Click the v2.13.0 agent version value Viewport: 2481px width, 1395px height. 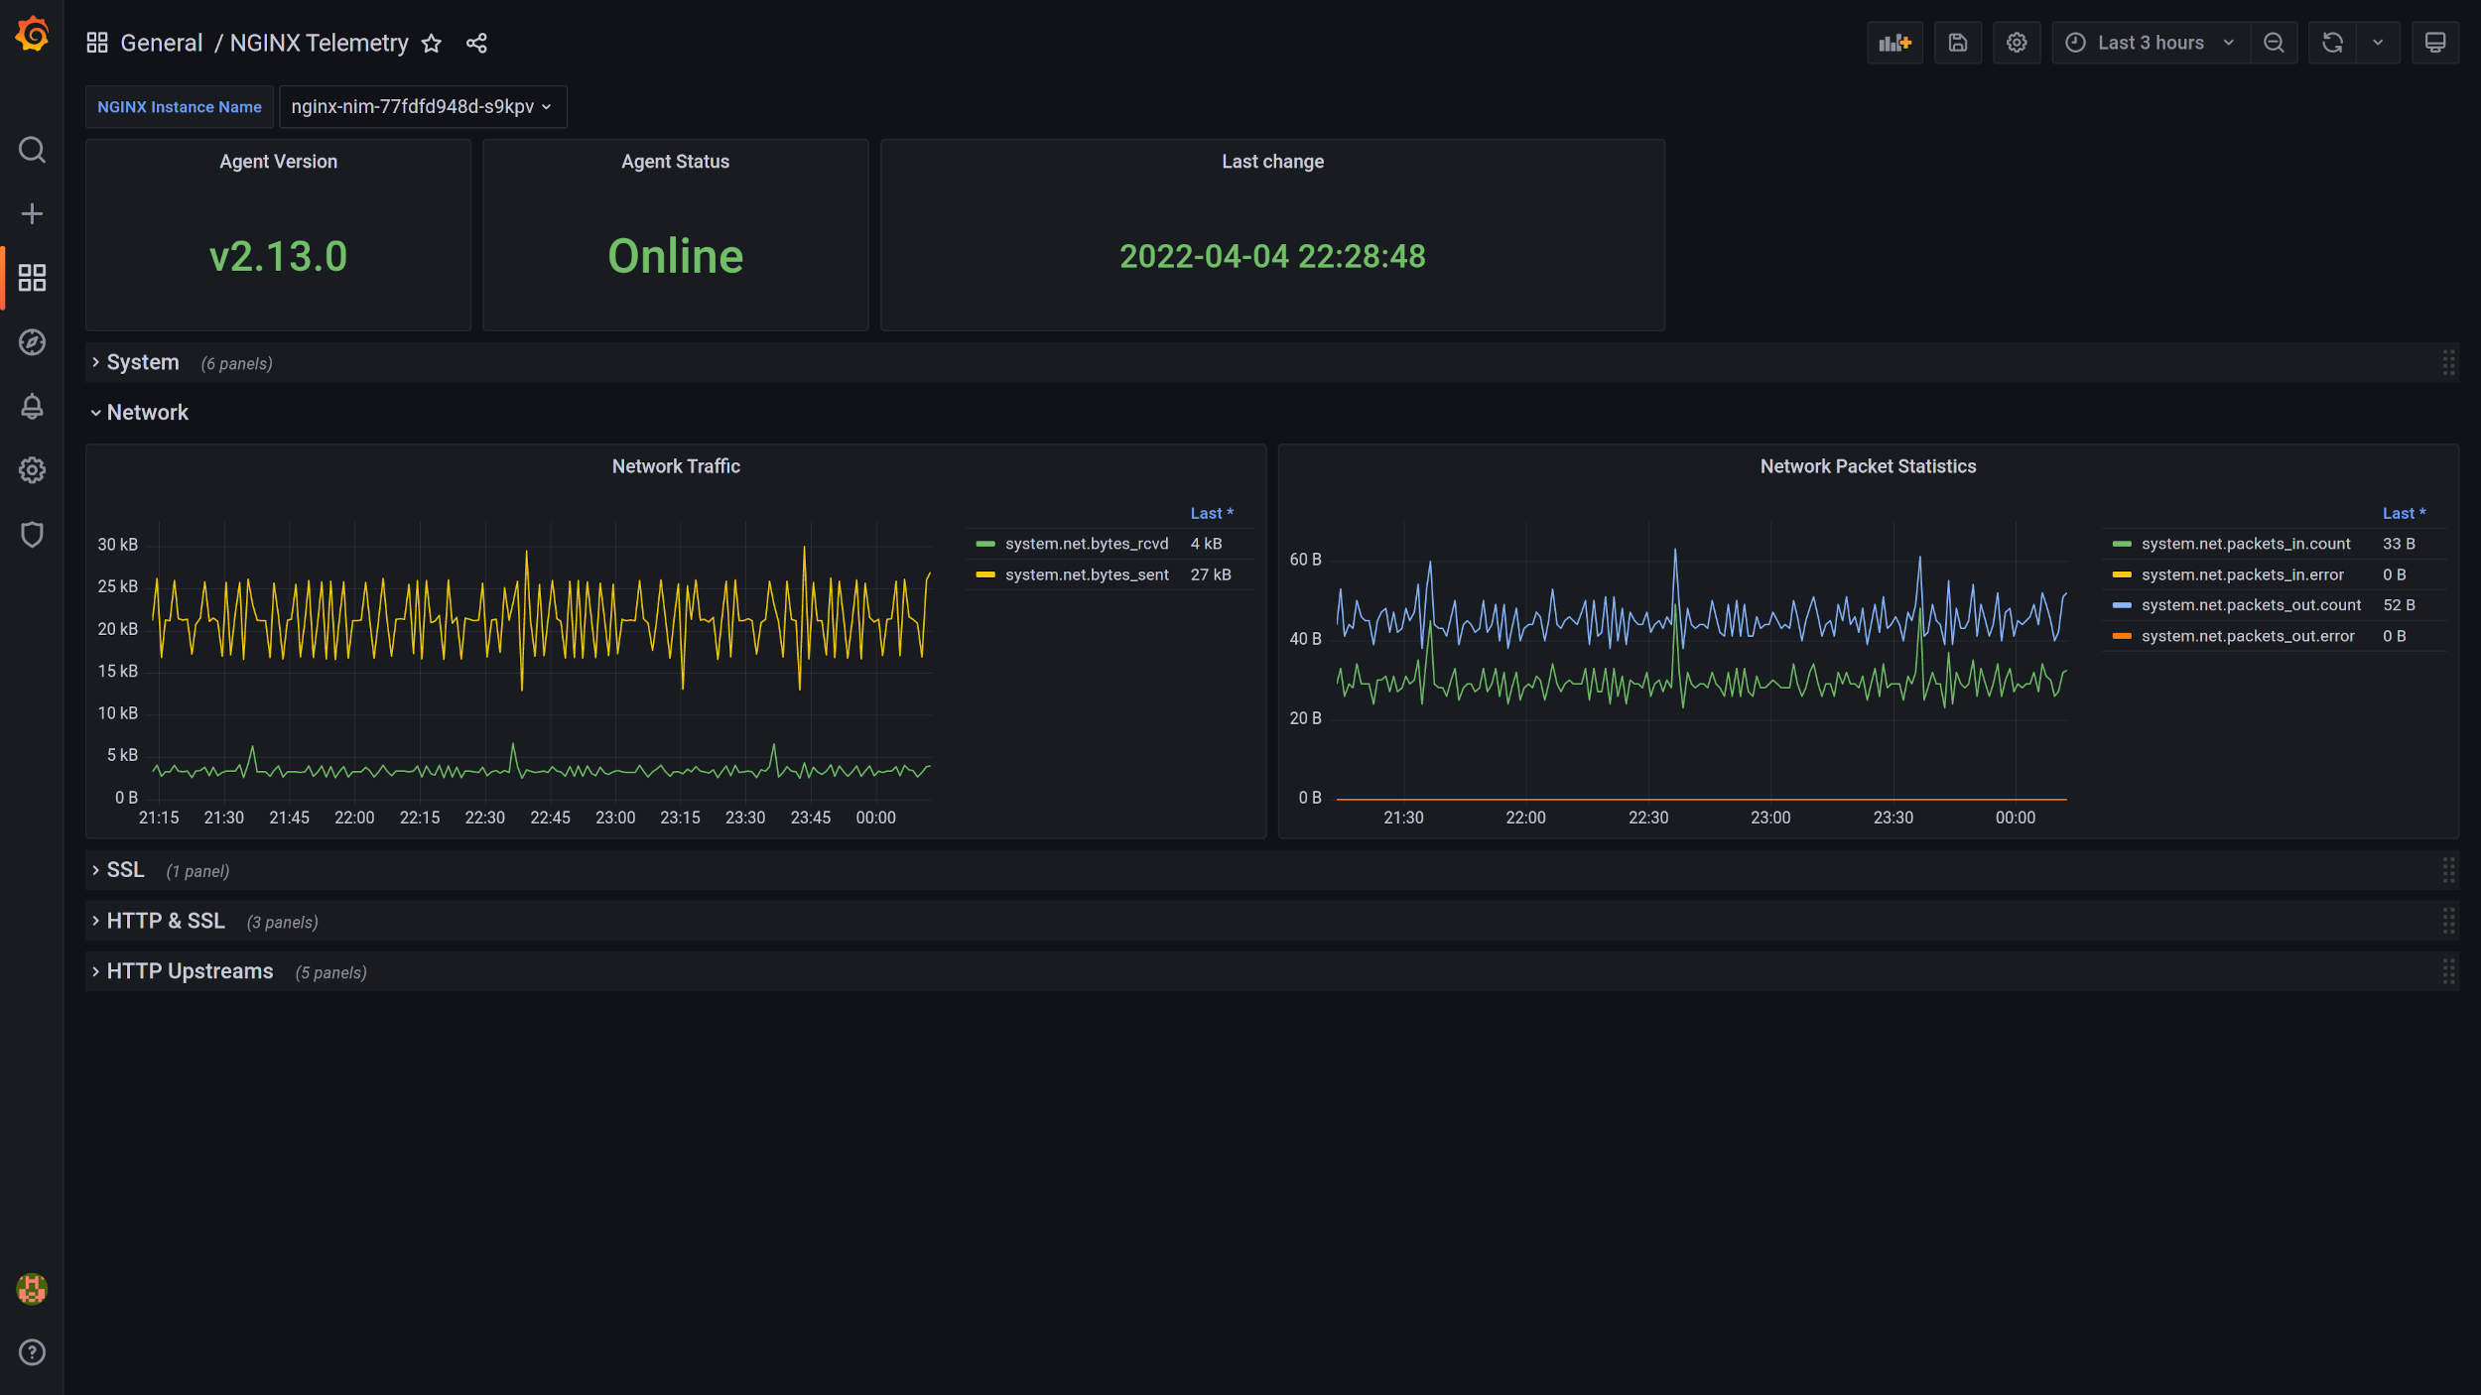pos(278,256)
